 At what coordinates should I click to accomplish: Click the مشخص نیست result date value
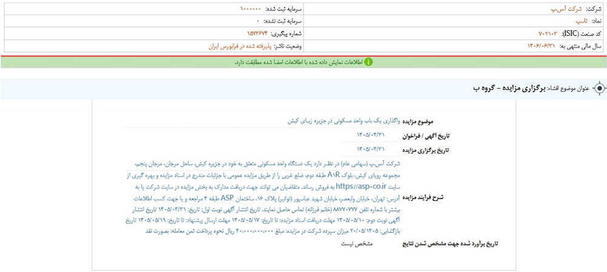point(358,244)
